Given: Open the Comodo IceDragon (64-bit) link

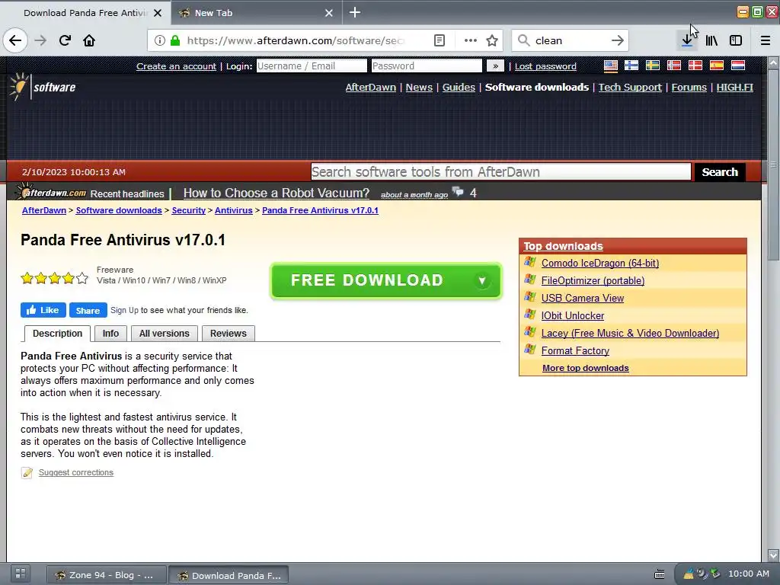Looking at the screenshot, I should tap(600, 263).
